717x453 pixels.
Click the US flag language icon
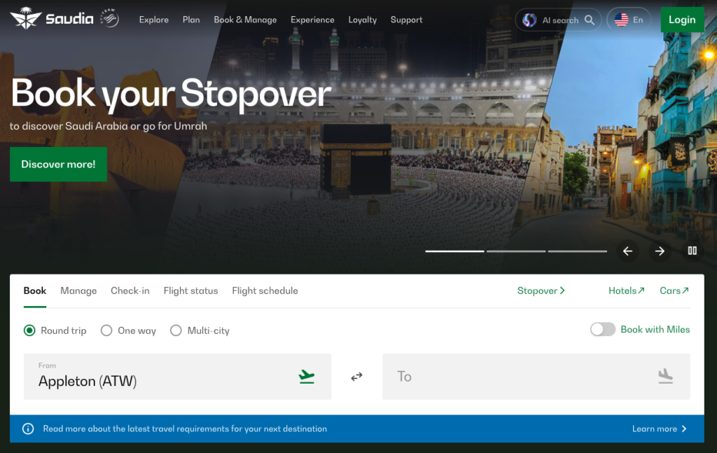[622, 20]
